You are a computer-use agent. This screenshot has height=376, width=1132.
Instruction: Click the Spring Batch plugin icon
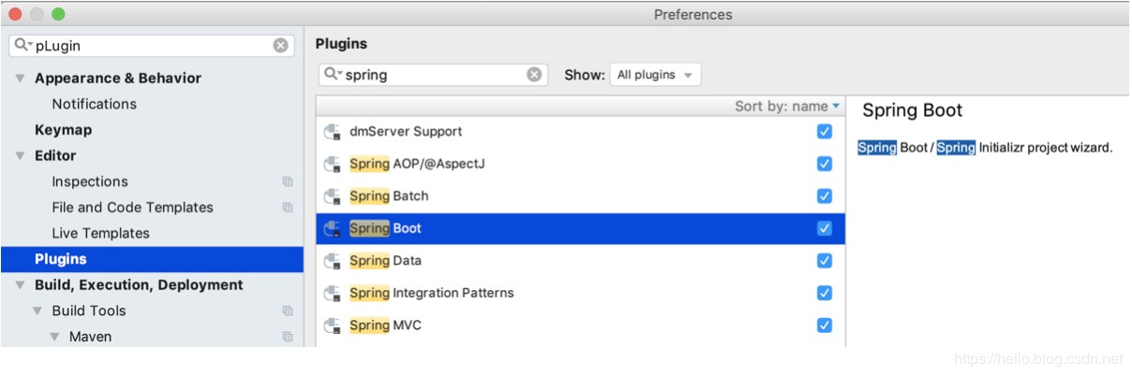pyautogui.click(x=332, y=196)
